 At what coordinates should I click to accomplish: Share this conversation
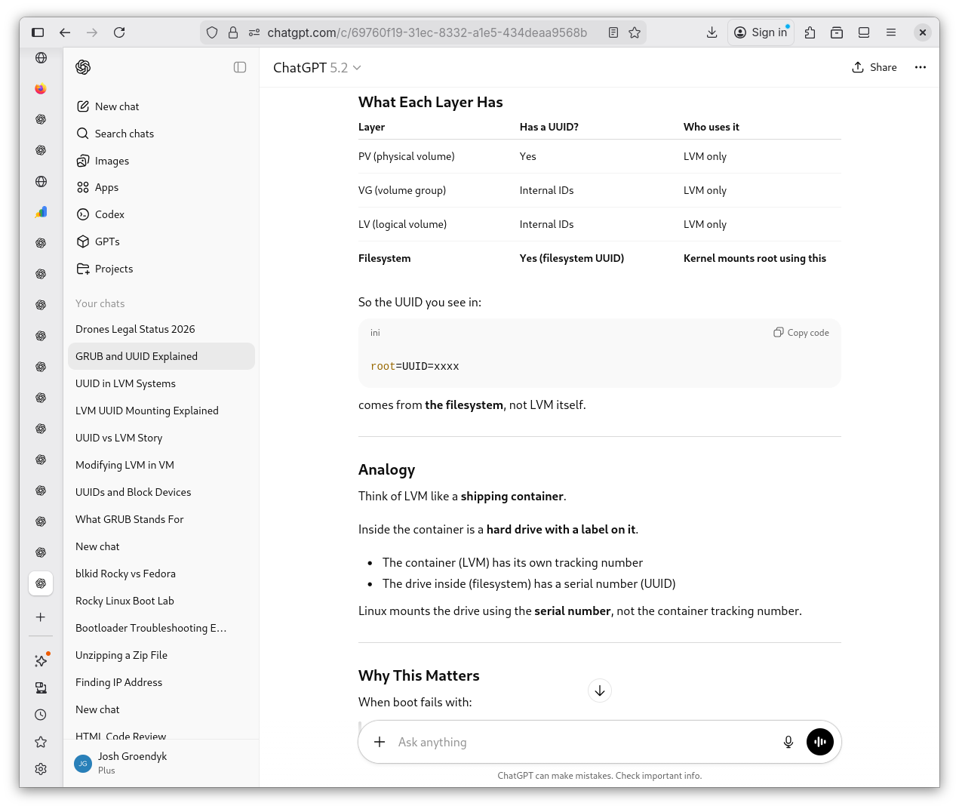click(874, 67)
